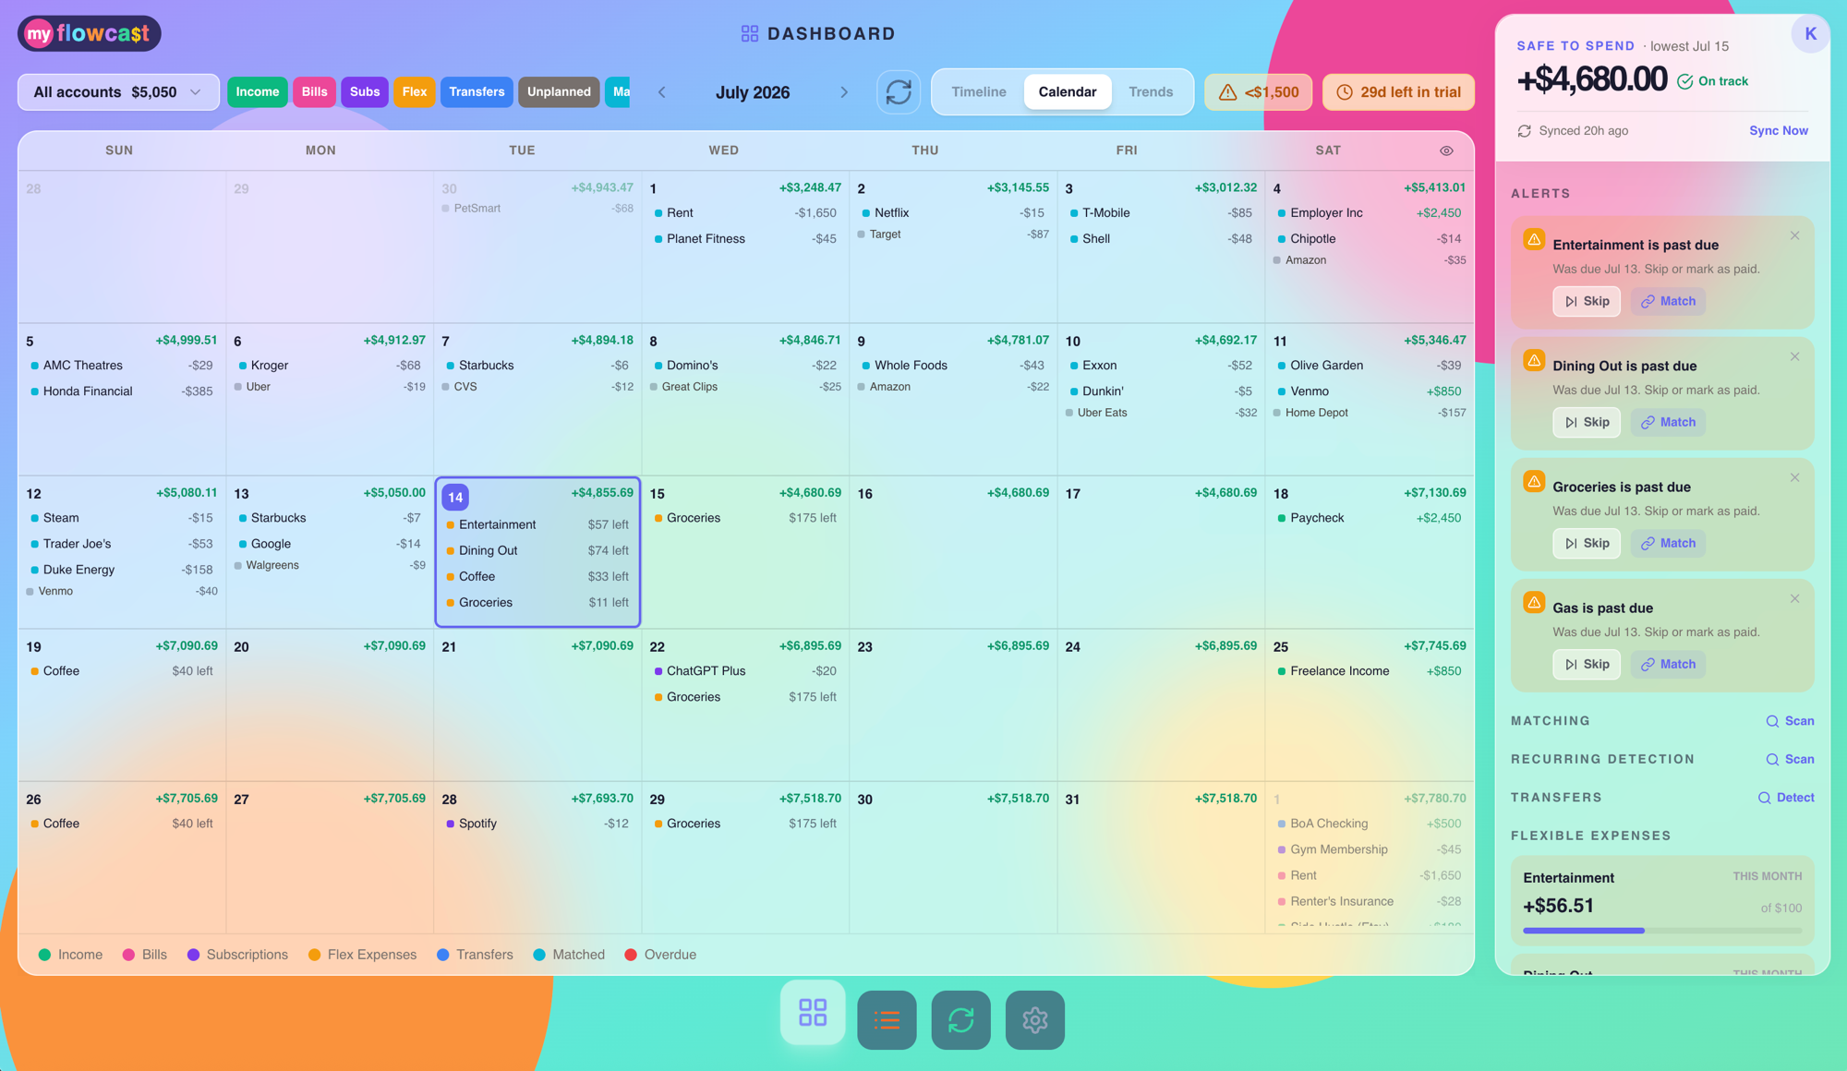Viewport: 1847px width, 1071px height.
Task: Refresh the calendar with the circular arrows button
Action: coord(899,92)
